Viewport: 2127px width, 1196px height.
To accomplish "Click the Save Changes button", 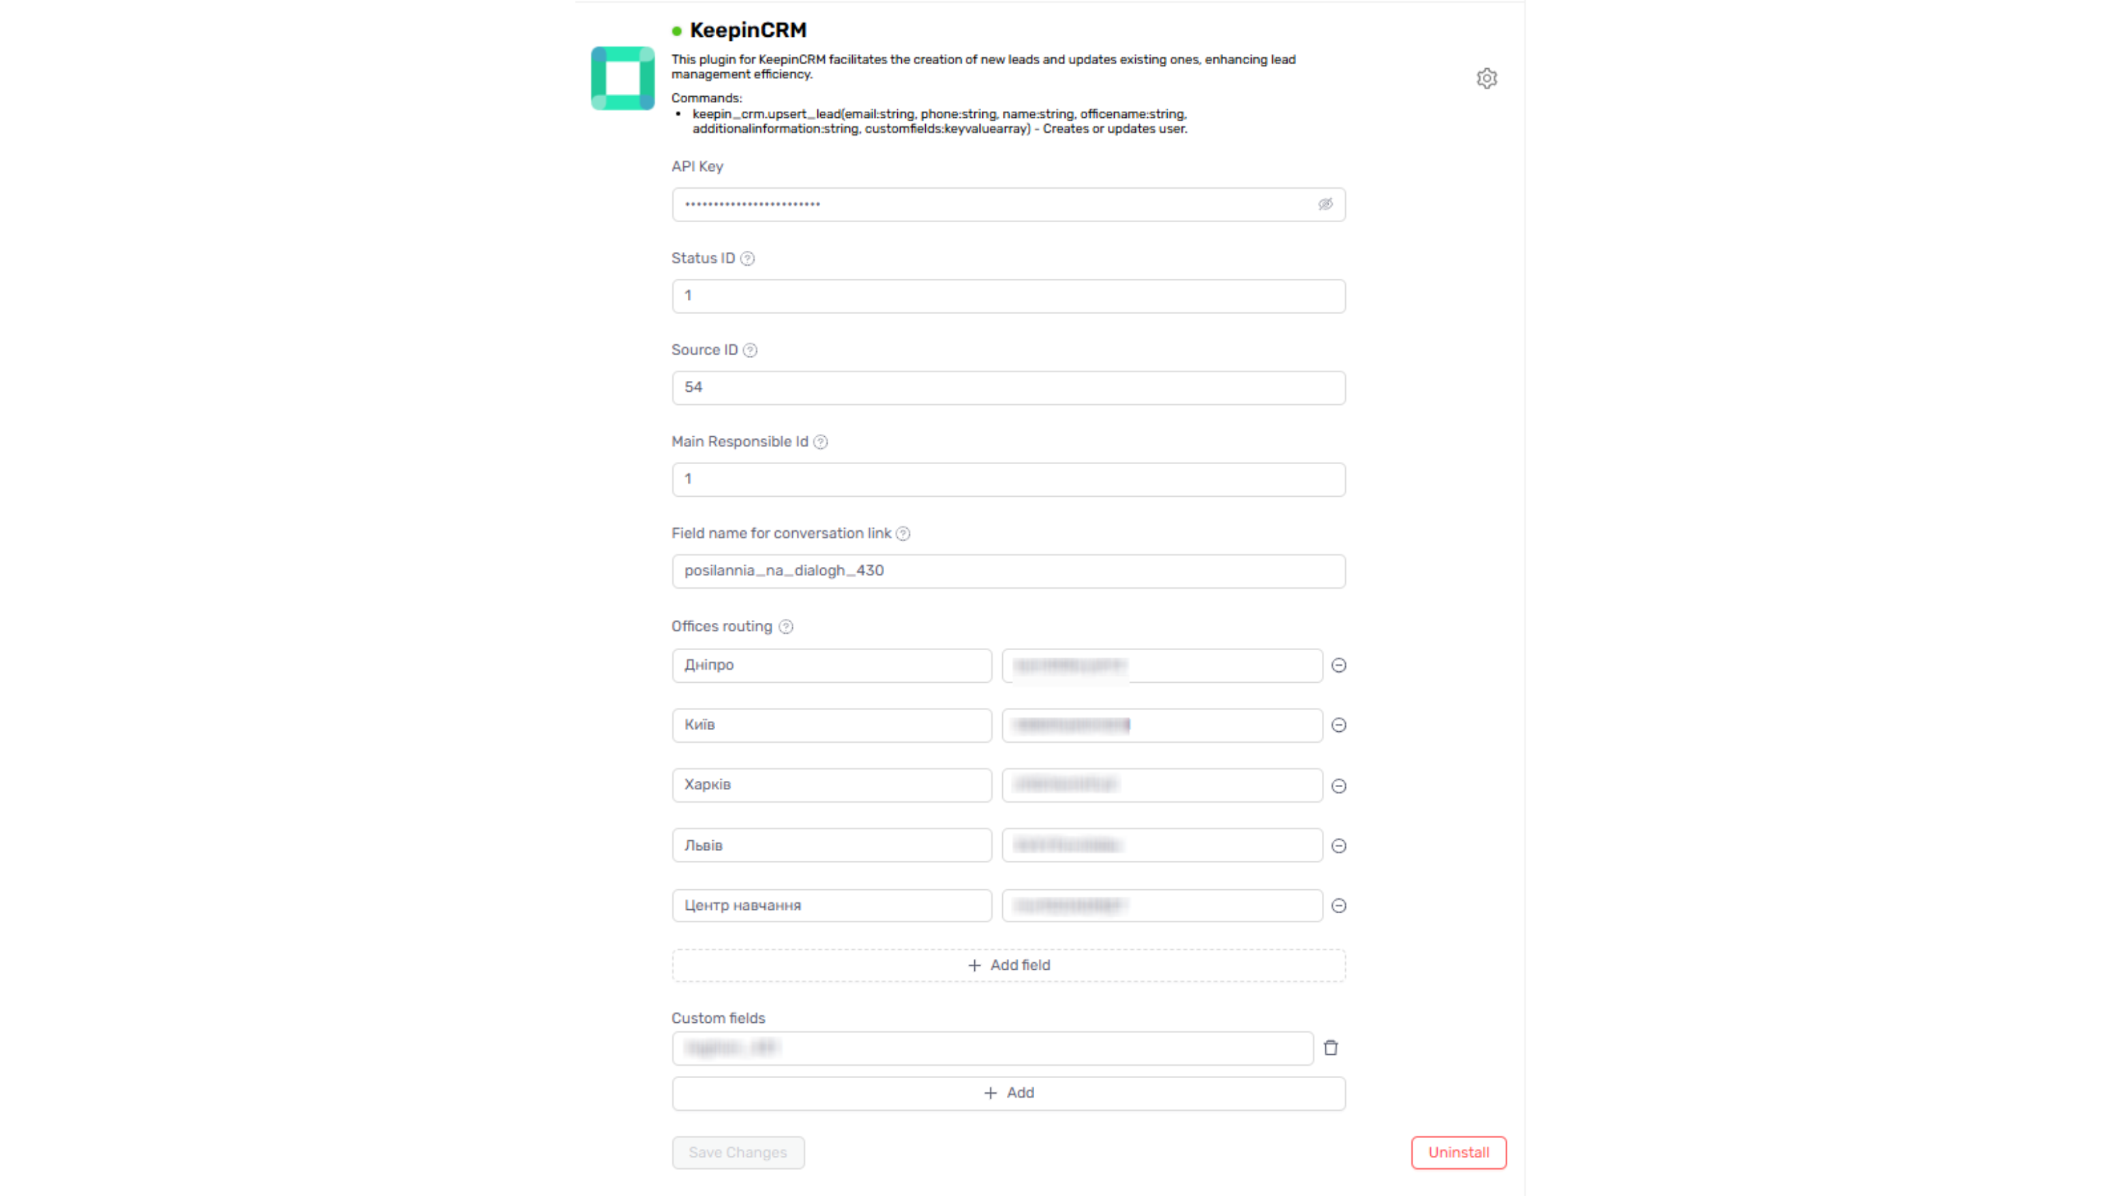I will (x=738, y=1152).
